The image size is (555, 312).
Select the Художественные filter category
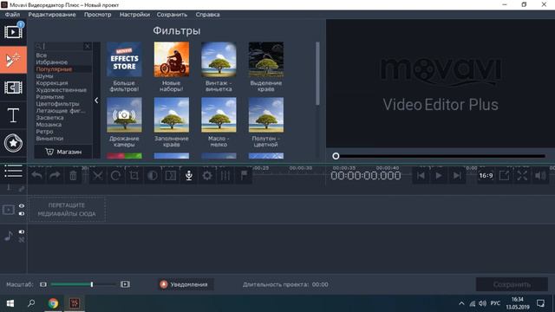click(61, 90)
